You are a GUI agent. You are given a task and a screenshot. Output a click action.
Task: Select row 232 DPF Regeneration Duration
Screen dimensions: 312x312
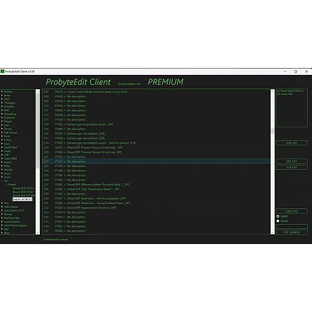157,208
